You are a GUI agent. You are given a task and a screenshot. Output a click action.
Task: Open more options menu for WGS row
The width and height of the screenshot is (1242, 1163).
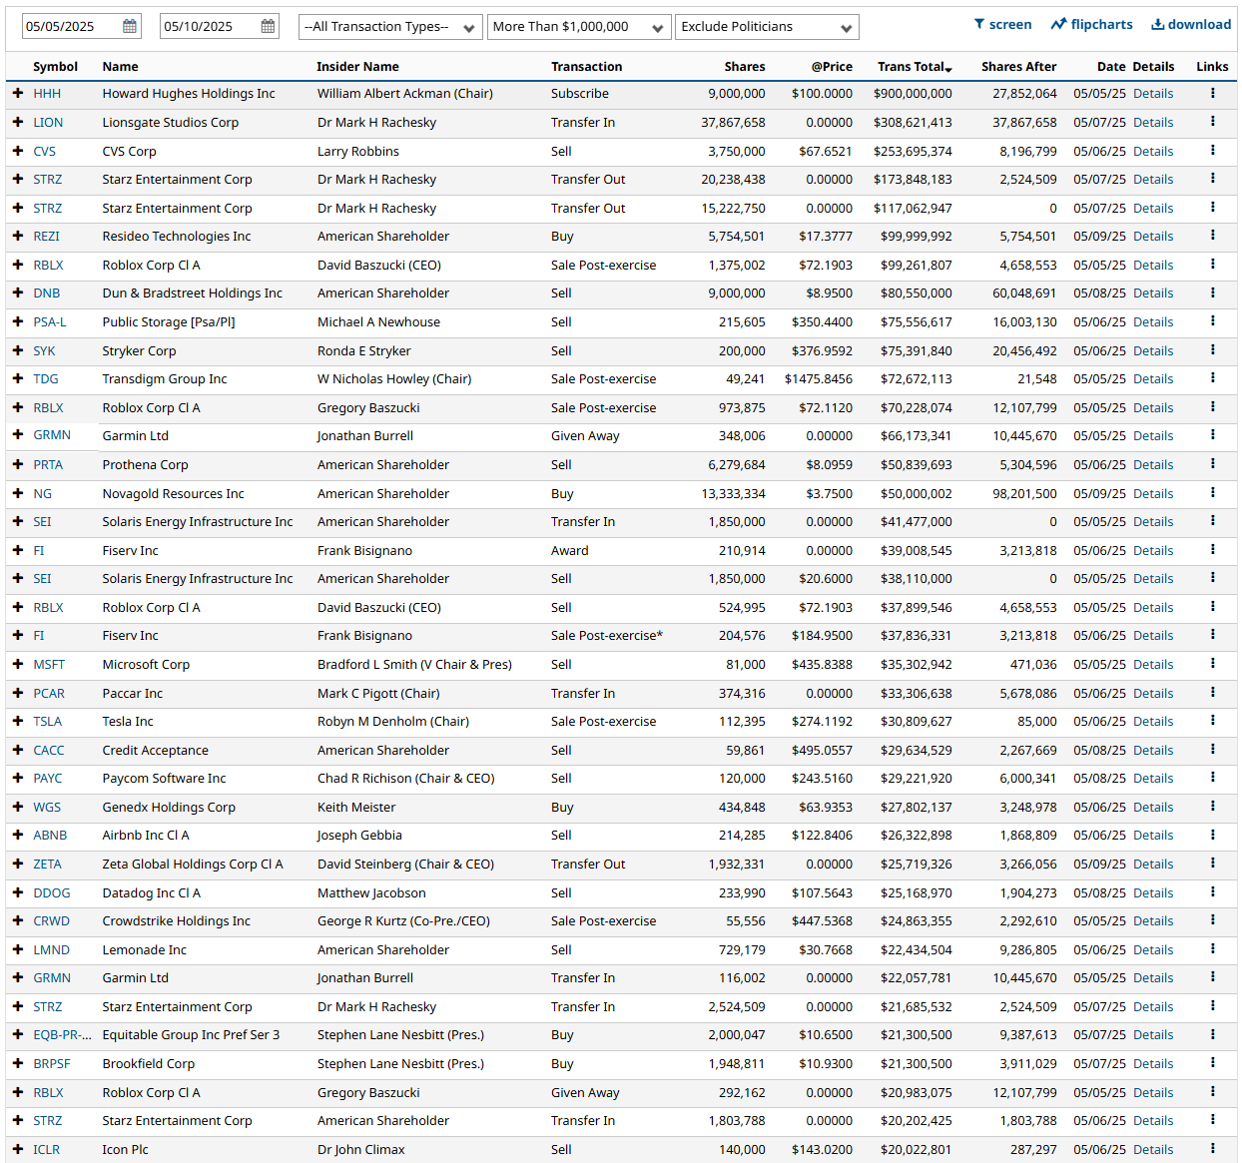pyautogui.click(x=1213, y=807)
